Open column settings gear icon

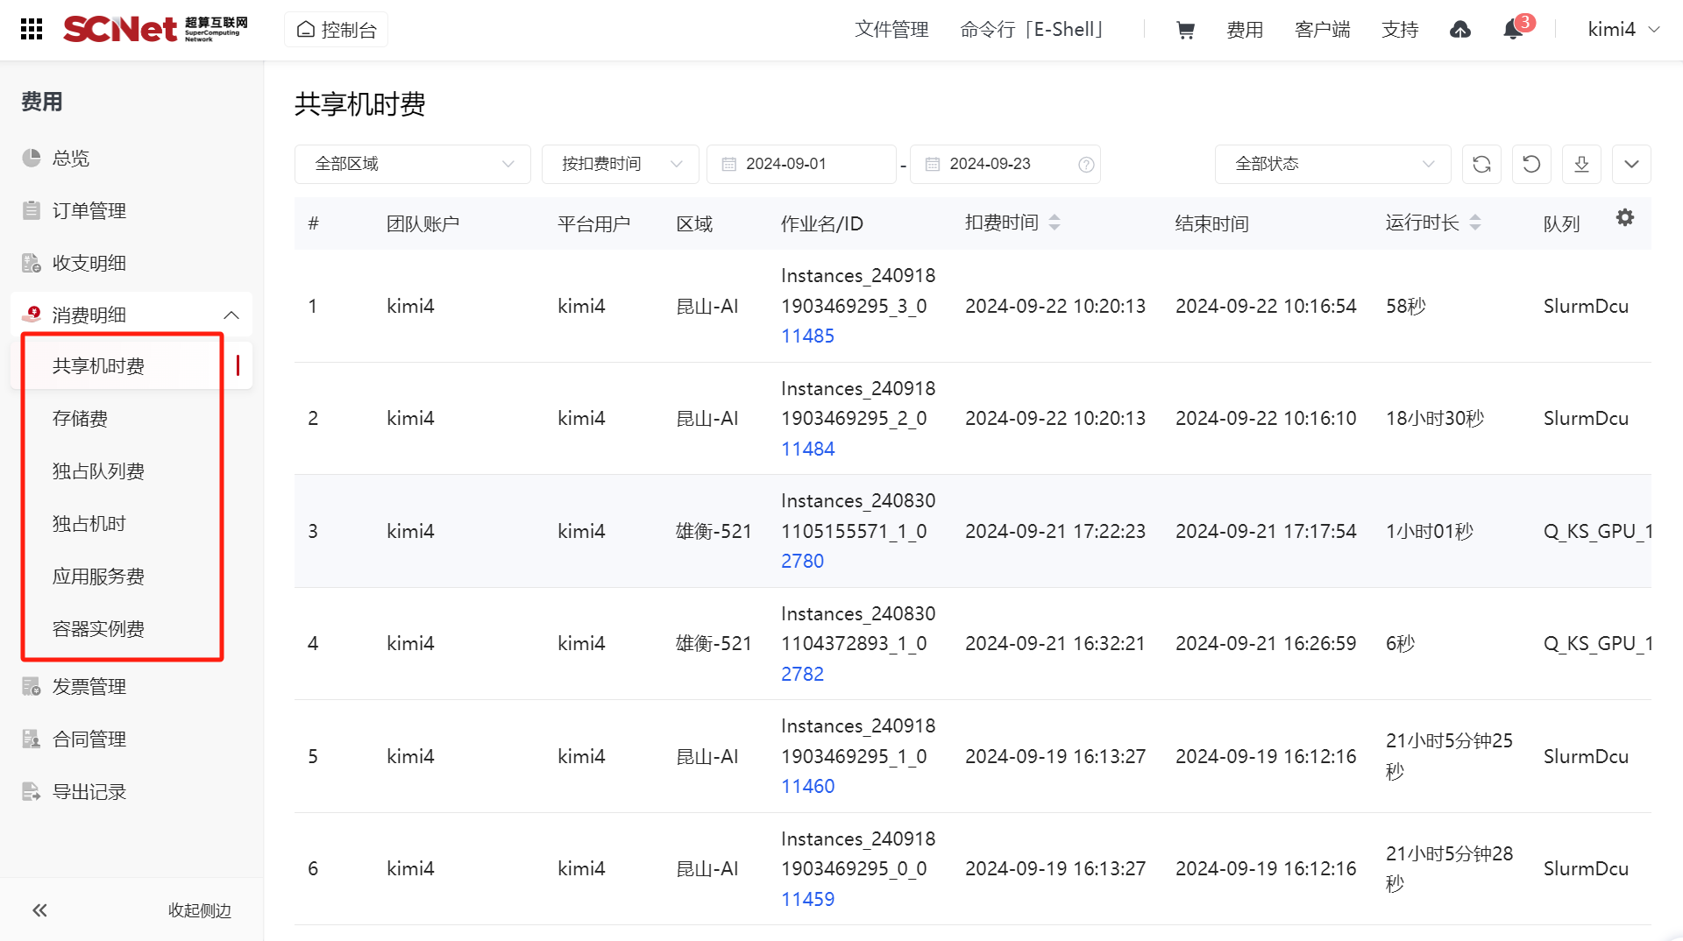1625,218
